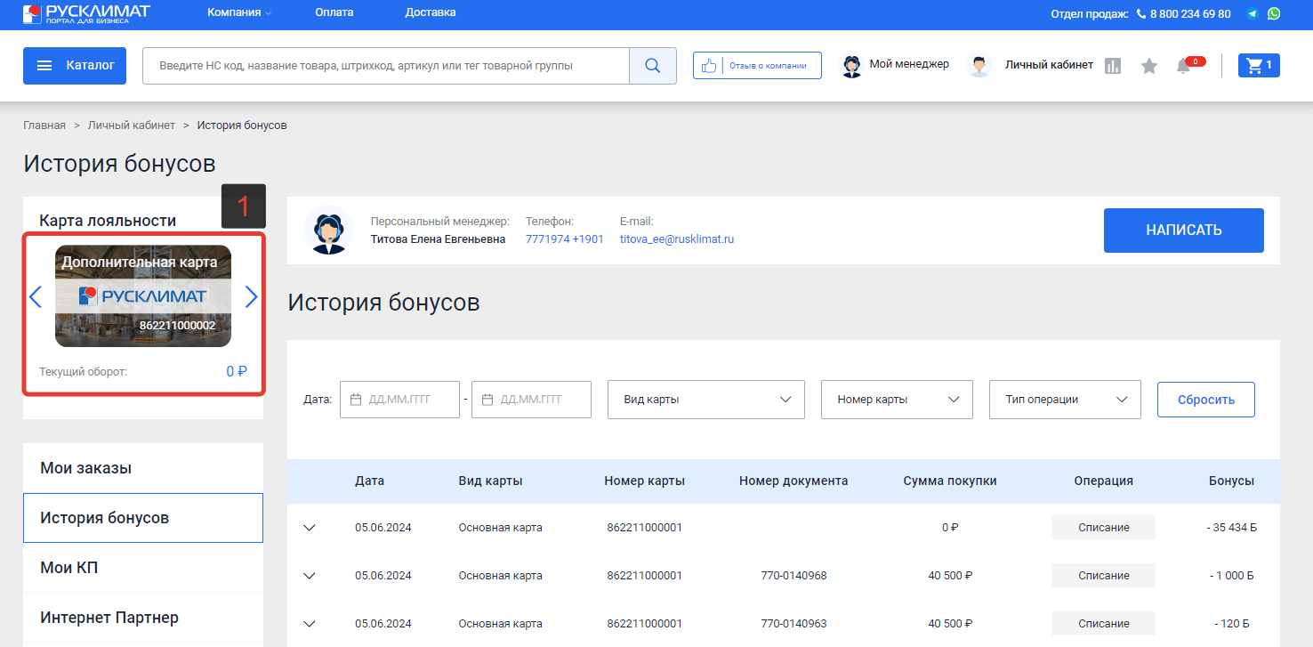Open Доставка in the top menu

tap(431, 12)
